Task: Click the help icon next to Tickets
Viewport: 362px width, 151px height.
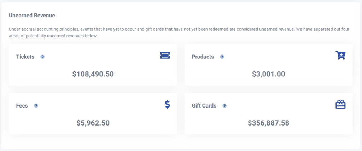Action: [x=42, y=57]
